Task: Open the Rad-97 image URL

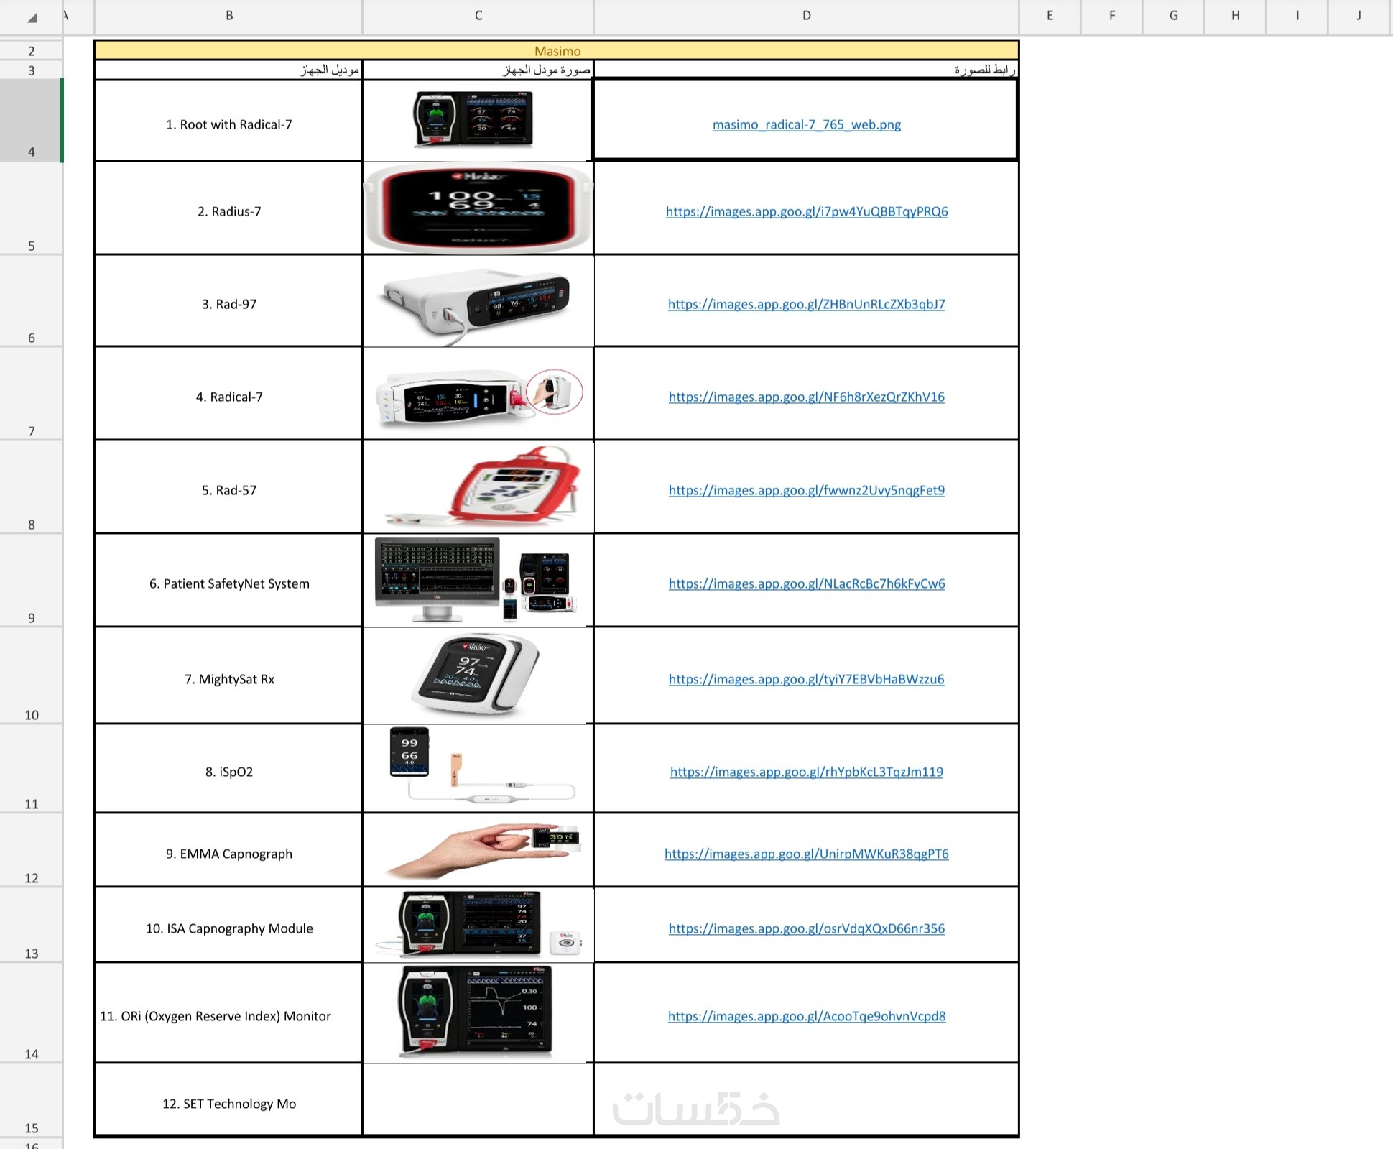Action: [x=806, y=305]
